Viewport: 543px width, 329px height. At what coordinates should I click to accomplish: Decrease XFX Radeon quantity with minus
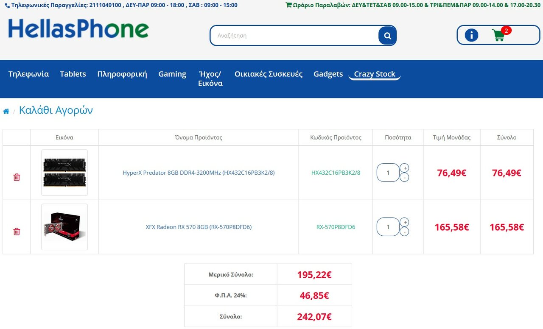point(404,232)
